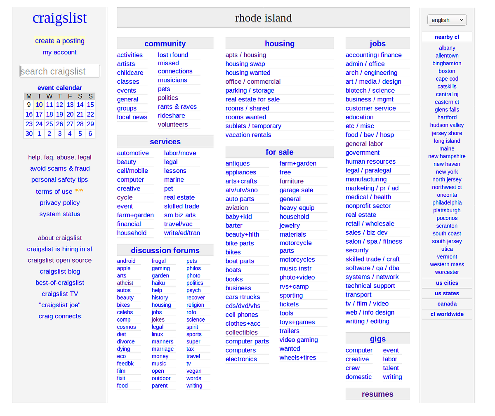495x416 pixels.
Task: Open volunteers community link
Action: tap(173, 125)
